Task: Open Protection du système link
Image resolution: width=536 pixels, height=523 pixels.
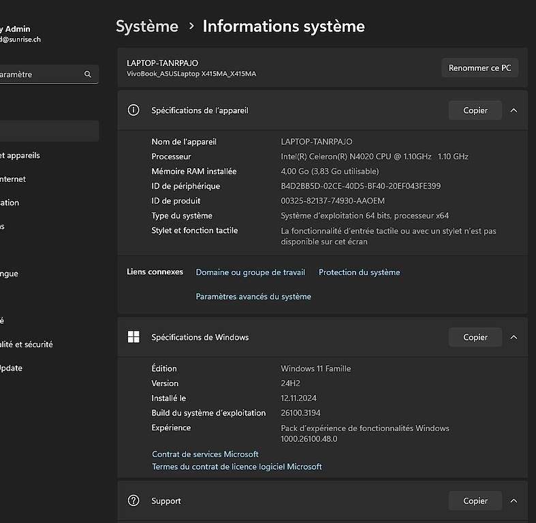Action: tap(360, 272)
